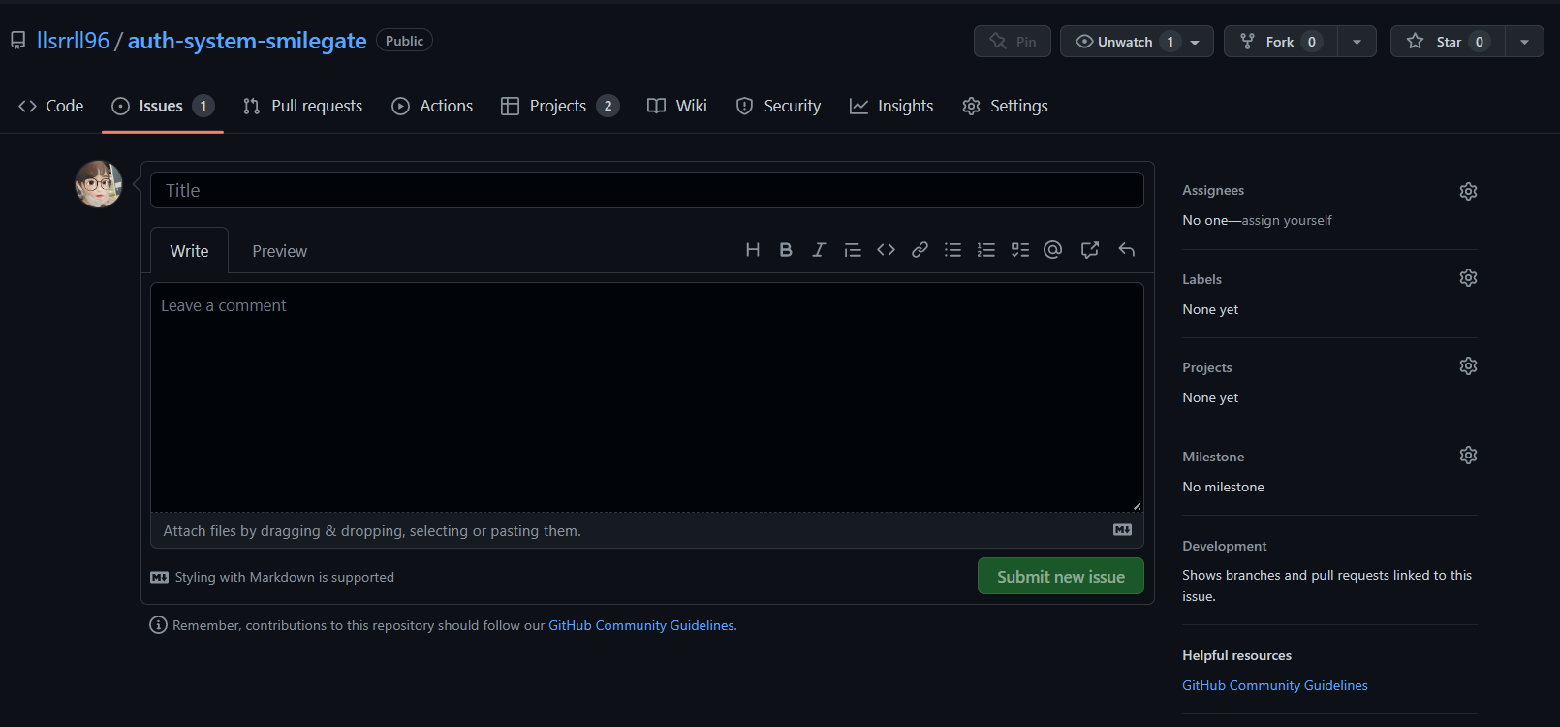Expand the Star lists dropdown arrow

click(1524, 42)
